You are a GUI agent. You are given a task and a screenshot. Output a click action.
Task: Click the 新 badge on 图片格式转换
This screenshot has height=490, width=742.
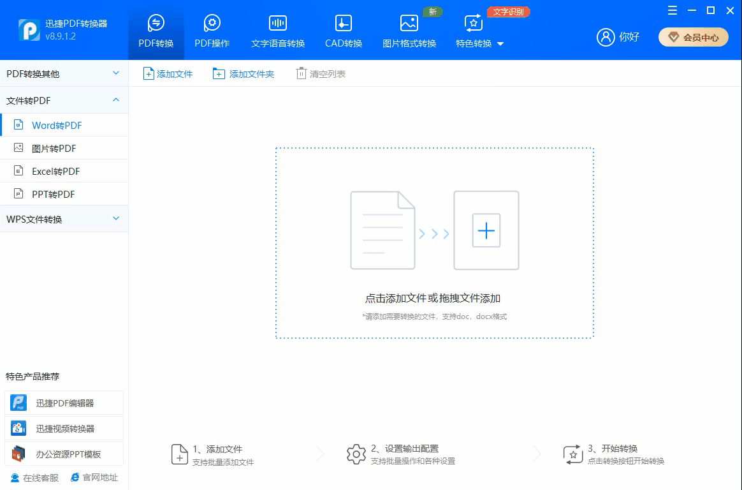433,12
